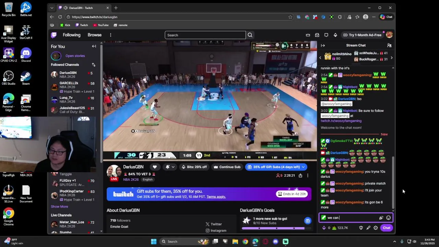
Task: Click the left sidebar vertical scrollbar
Action: coord(101,103)
